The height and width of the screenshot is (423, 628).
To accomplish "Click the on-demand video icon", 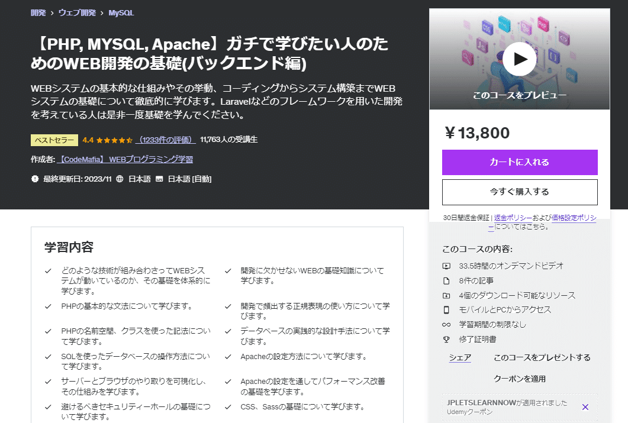I will [445, 266].
